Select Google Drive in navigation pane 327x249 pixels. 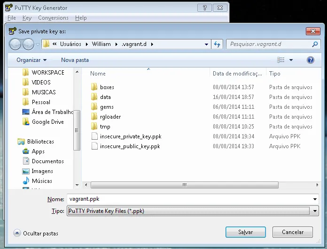pyautogui.click(x=48, y=122)
